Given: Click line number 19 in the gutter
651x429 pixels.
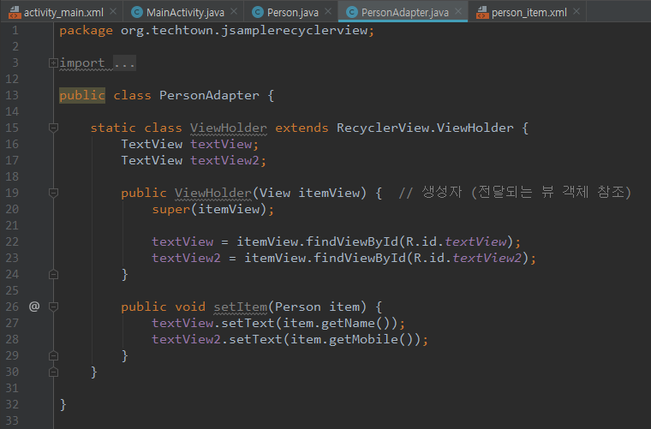Looking at the screenshot, I should [x=12, y=193].
